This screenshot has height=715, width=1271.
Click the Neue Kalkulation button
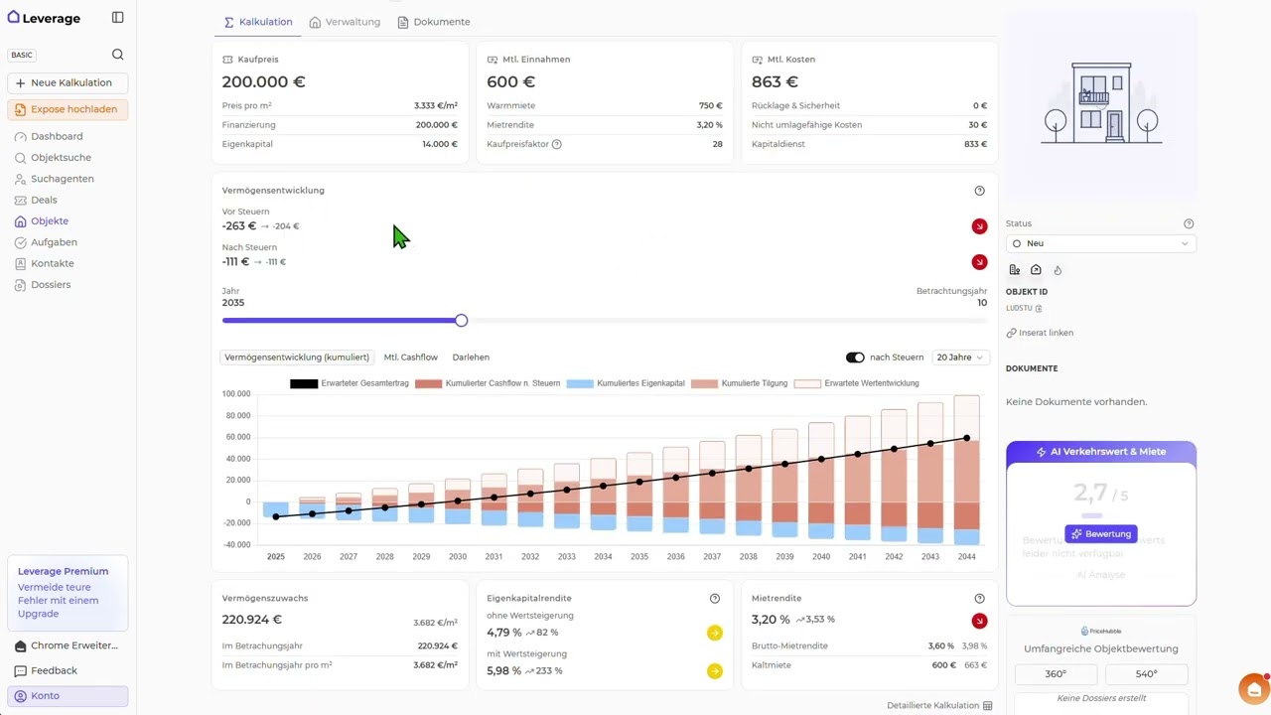pyautogui.click(x=68, y=83)
